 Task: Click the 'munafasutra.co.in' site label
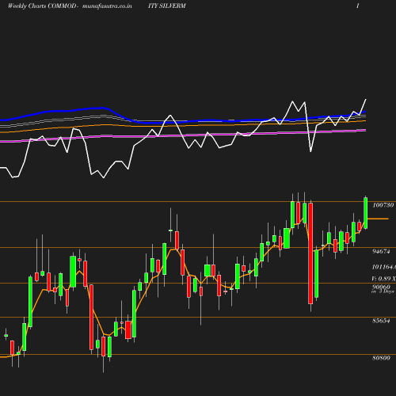[x=107, y=6]
